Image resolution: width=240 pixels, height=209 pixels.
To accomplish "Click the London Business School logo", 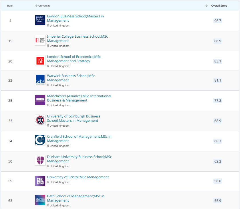I will pos(40,20).
